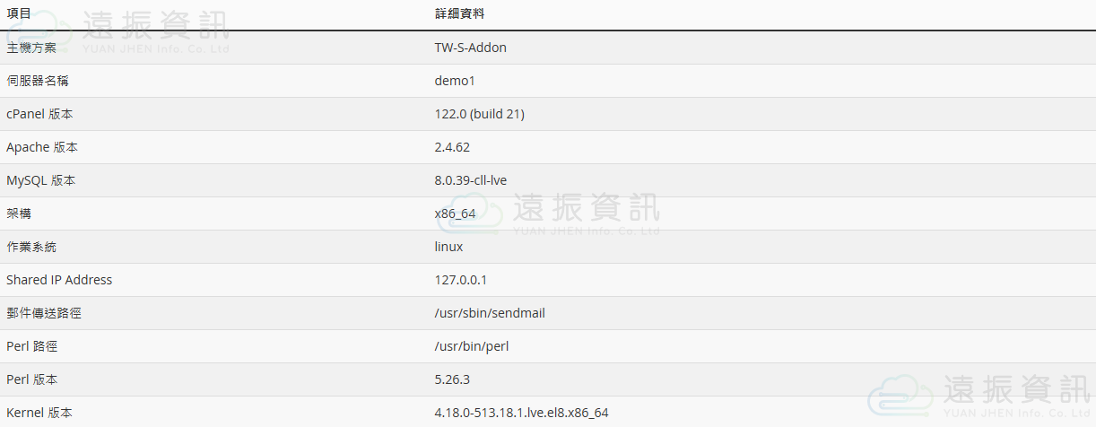Click the MySQL 版本 row label
This screenshot has width=1096, height=427.
41,180
